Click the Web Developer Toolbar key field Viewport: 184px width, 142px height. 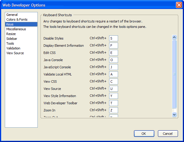pos(114,103)
